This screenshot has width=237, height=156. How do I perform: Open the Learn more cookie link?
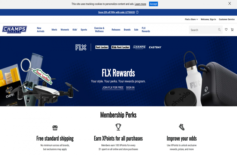141,4
